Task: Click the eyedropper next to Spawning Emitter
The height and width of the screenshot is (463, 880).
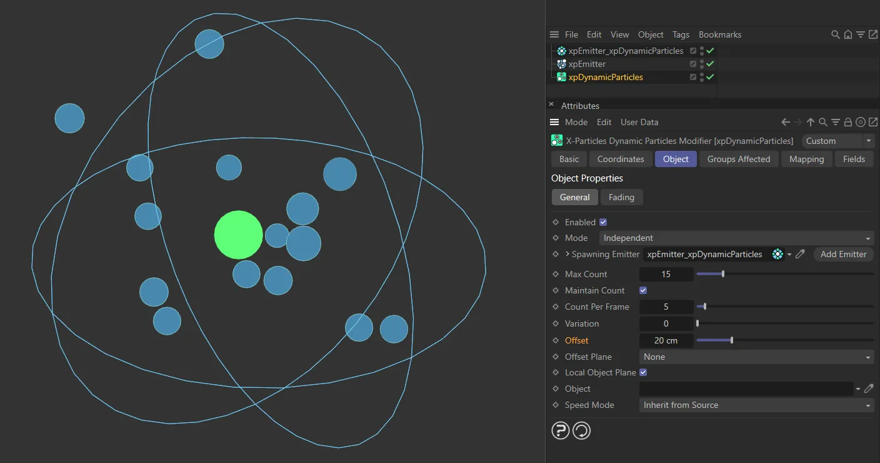Action: click(800, 254)
